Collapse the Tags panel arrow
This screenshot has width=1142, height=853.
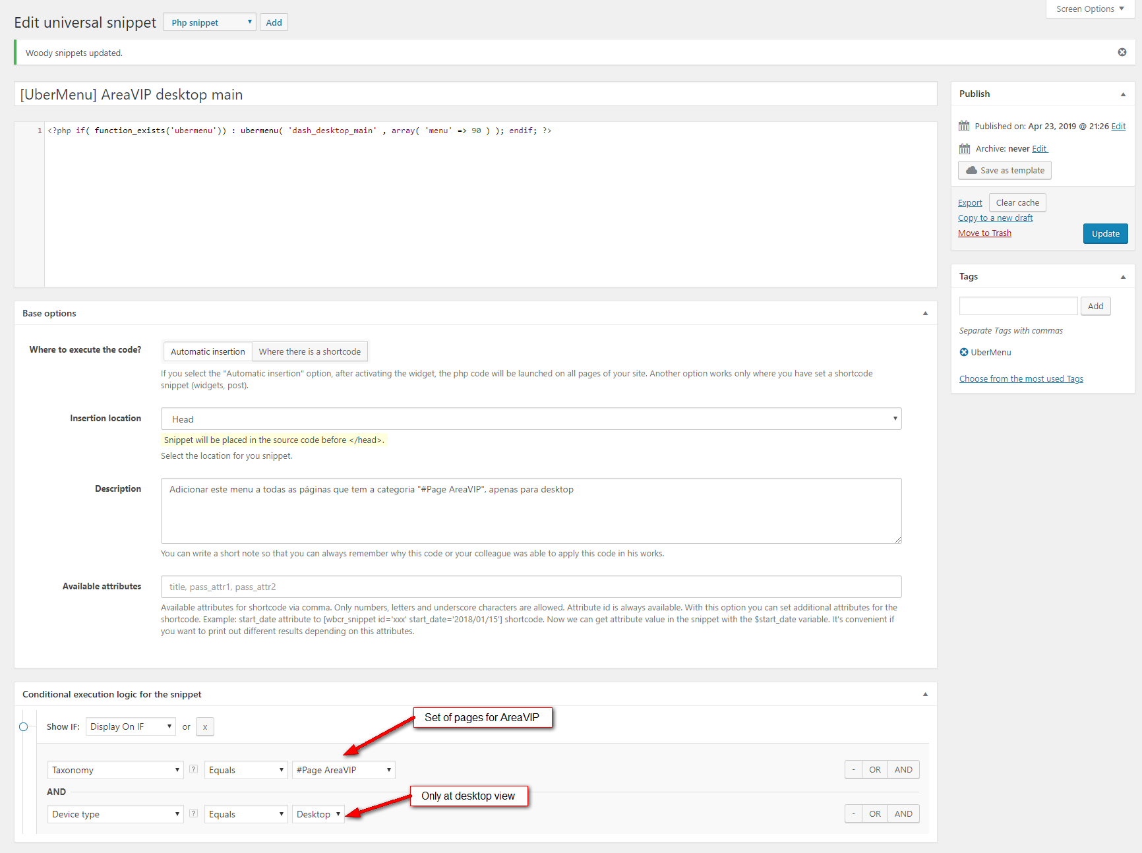[x=1123, y=277]
